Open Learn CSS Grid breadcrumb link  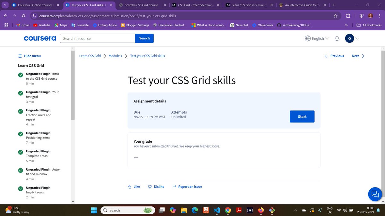pyautogui.click(x=90, y=56)
